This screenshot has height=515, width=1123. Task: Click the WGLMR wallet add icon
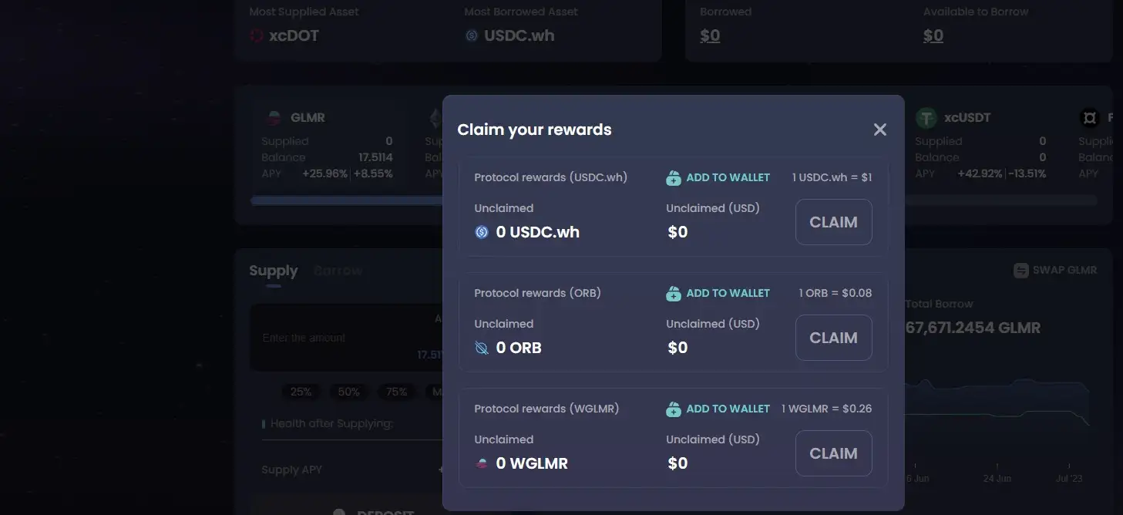674,409
